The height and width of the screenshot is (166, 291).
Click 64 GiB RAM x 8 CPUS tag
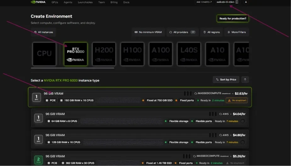pos(62,121)
